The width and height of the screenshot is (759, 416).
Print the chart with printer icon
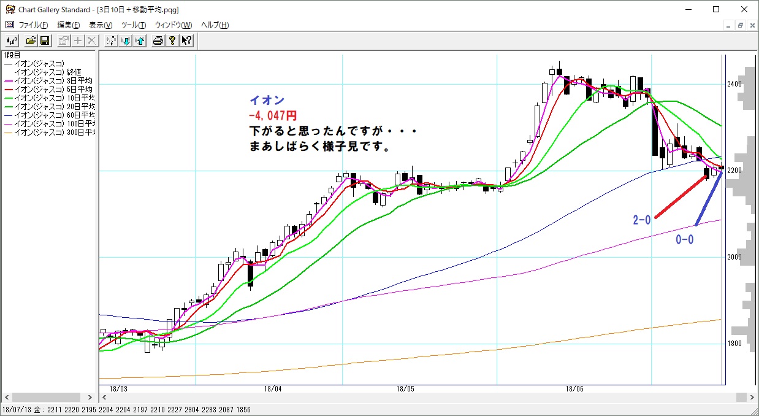[x=158, y=40]
